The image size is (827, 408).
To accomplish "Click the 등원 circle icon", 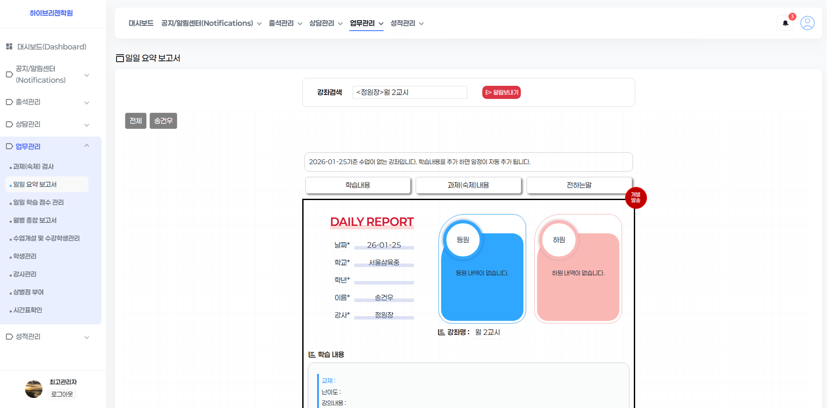I will point(463,240).
